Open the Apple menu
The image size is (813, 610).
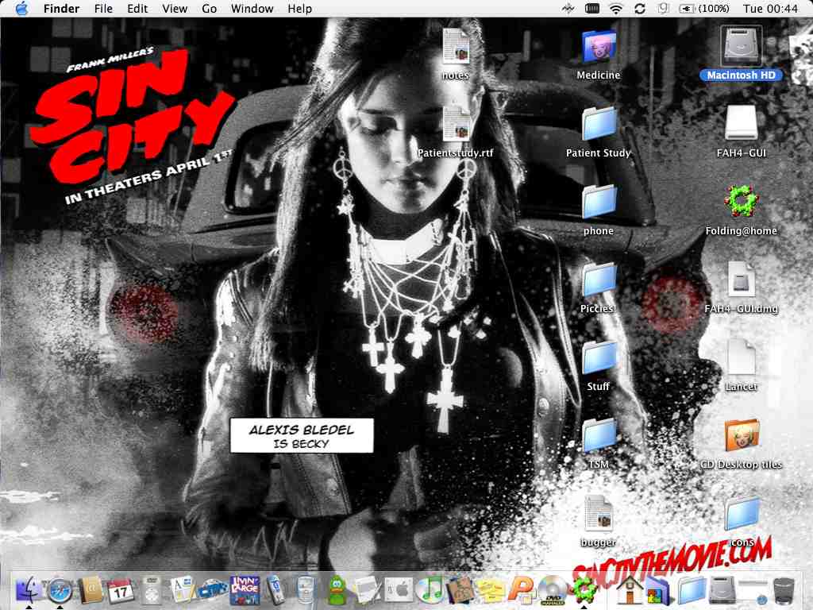21,8
